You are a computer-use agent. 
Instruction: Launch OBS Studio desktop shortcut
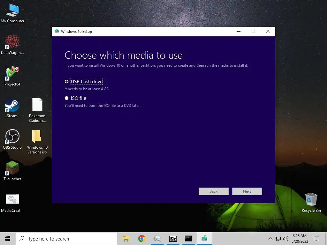(x=12, y=139)
